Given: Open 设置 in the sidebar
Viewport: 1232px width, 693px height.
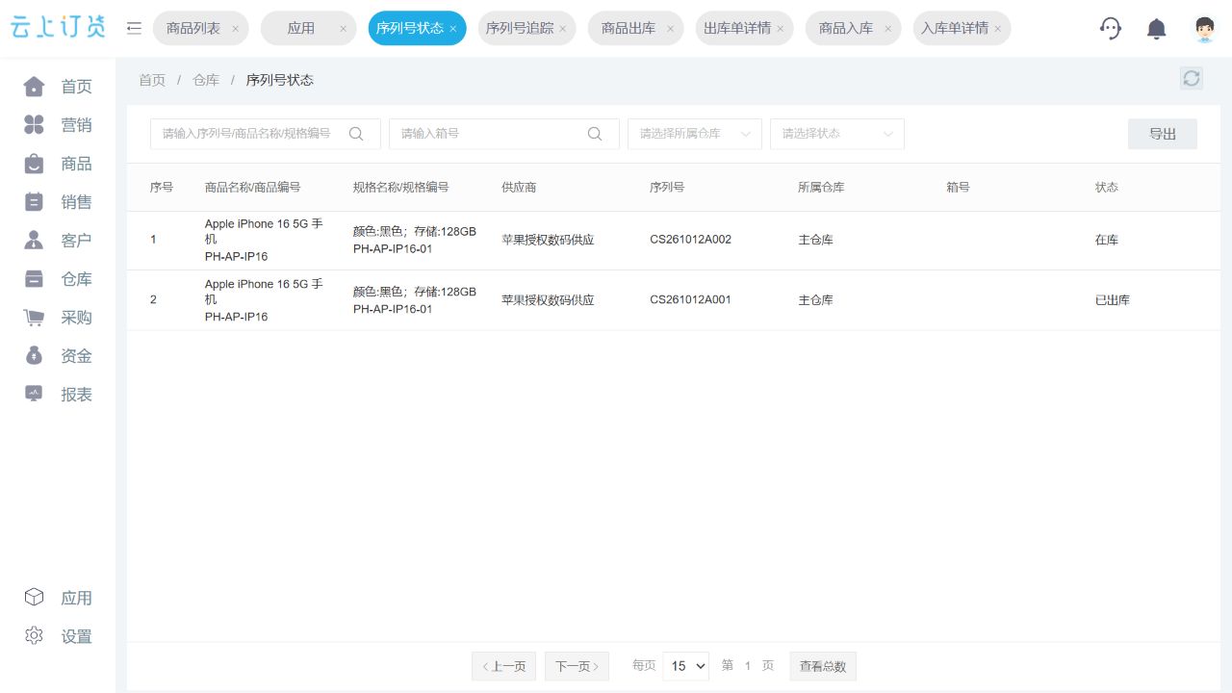Looking at the screenshot, I should coord(58,636).
